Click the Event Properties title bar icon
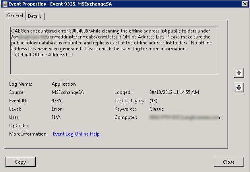 [5, 4]
